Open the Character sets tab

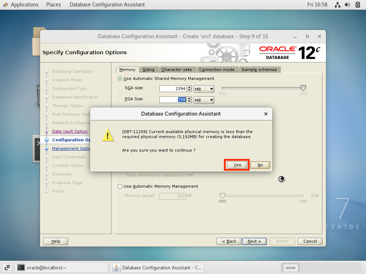[x=177, y=70]
